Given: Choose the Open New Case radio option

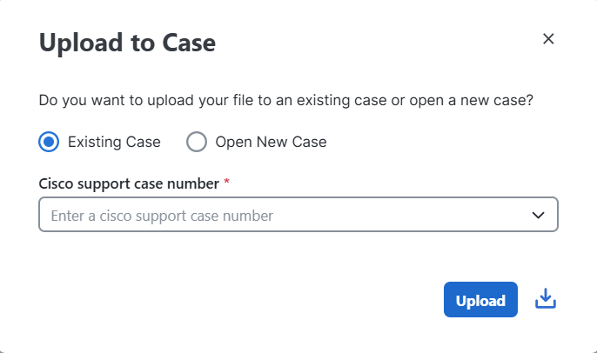Looking at the screenshot, I should click(197, 142).
